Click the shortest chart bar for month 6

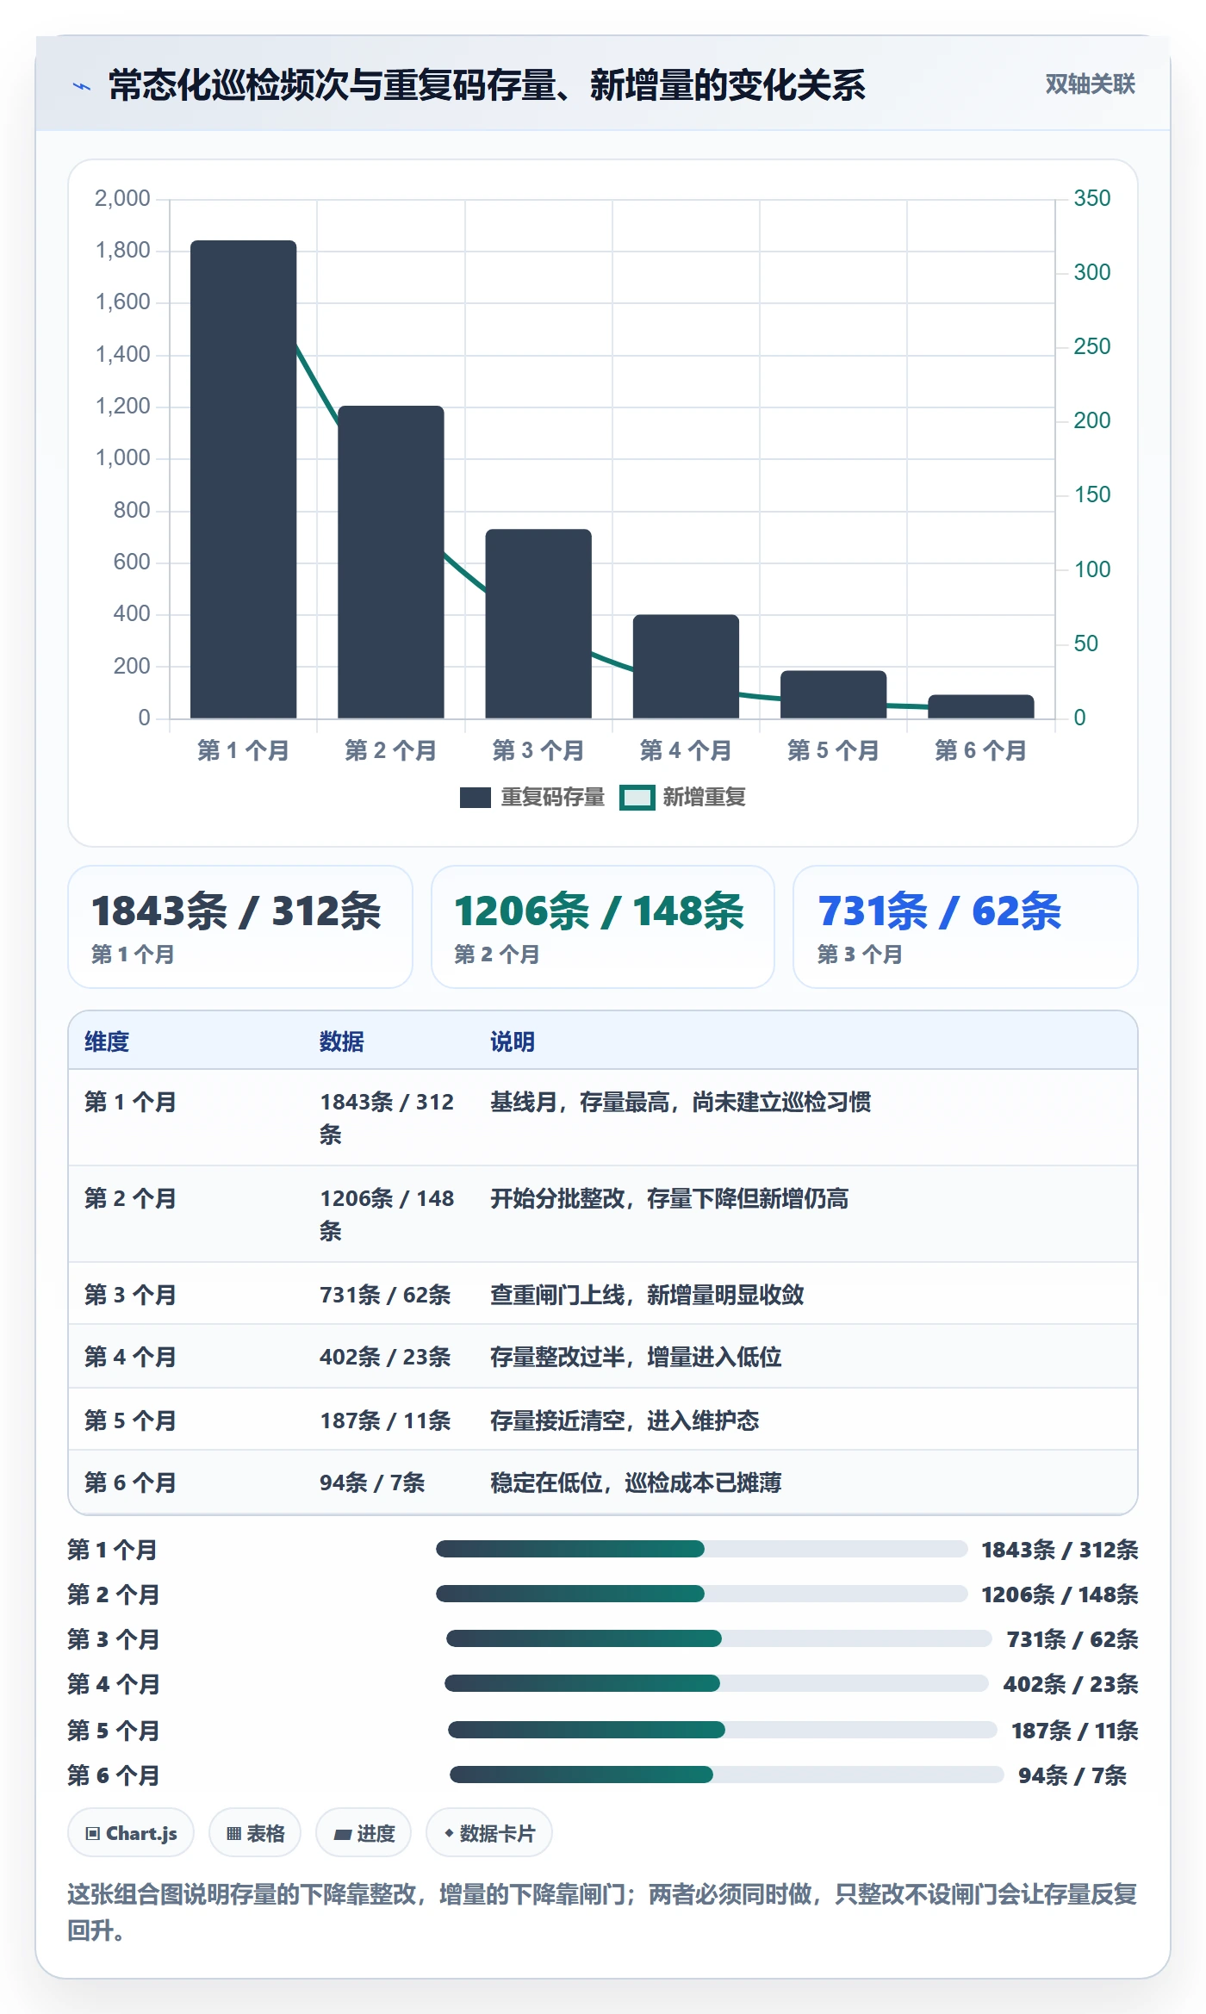pos(981,706)
